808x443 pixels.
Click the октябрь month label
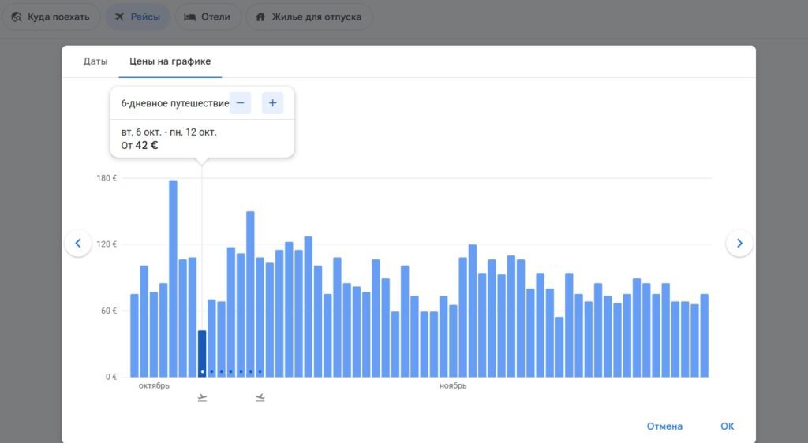[x=154, y=386]
